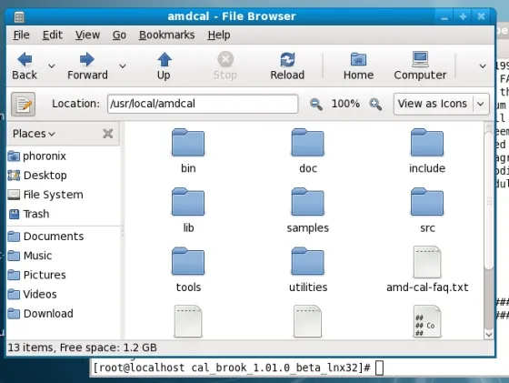
Task: Click the Location path field
Action: 203,104
